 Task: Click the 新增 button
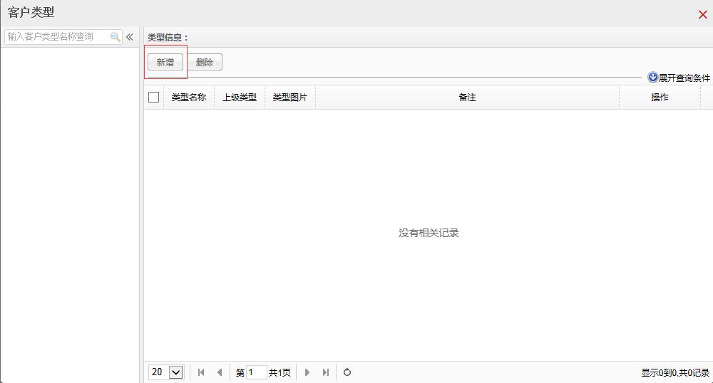165,63
